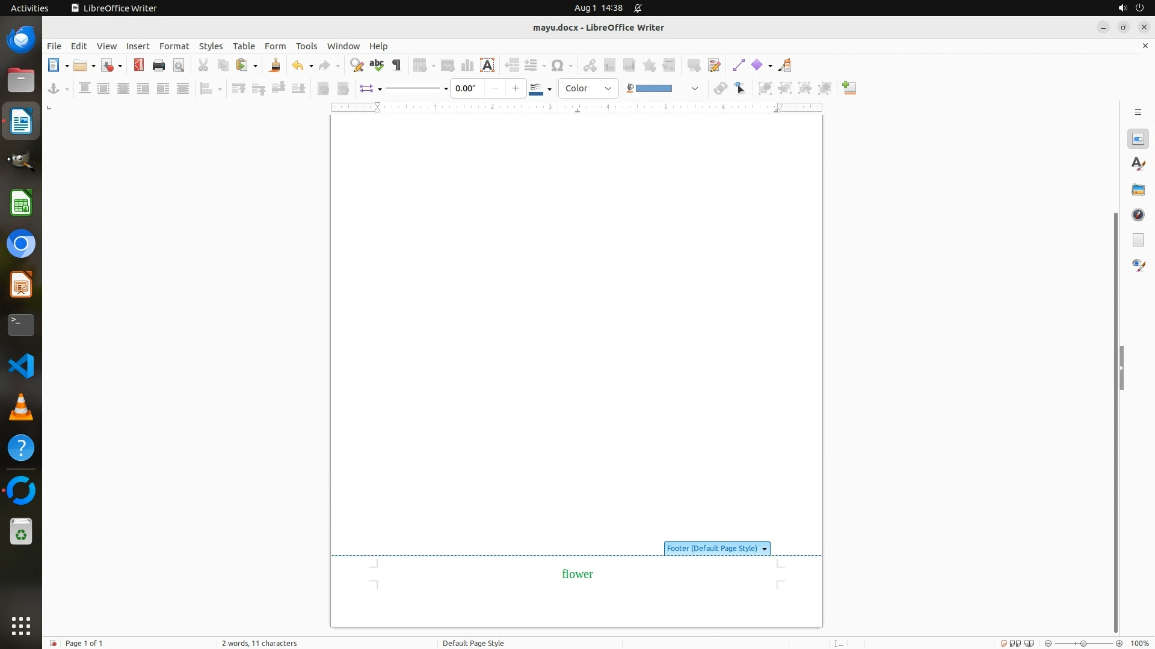
Task: Select the Clone Formatting paintbrush
Action: 275,66
